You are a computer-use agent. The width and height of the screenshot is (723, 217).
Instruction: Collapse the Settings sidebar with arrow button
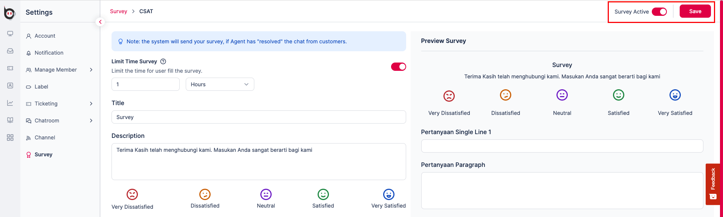100,22
